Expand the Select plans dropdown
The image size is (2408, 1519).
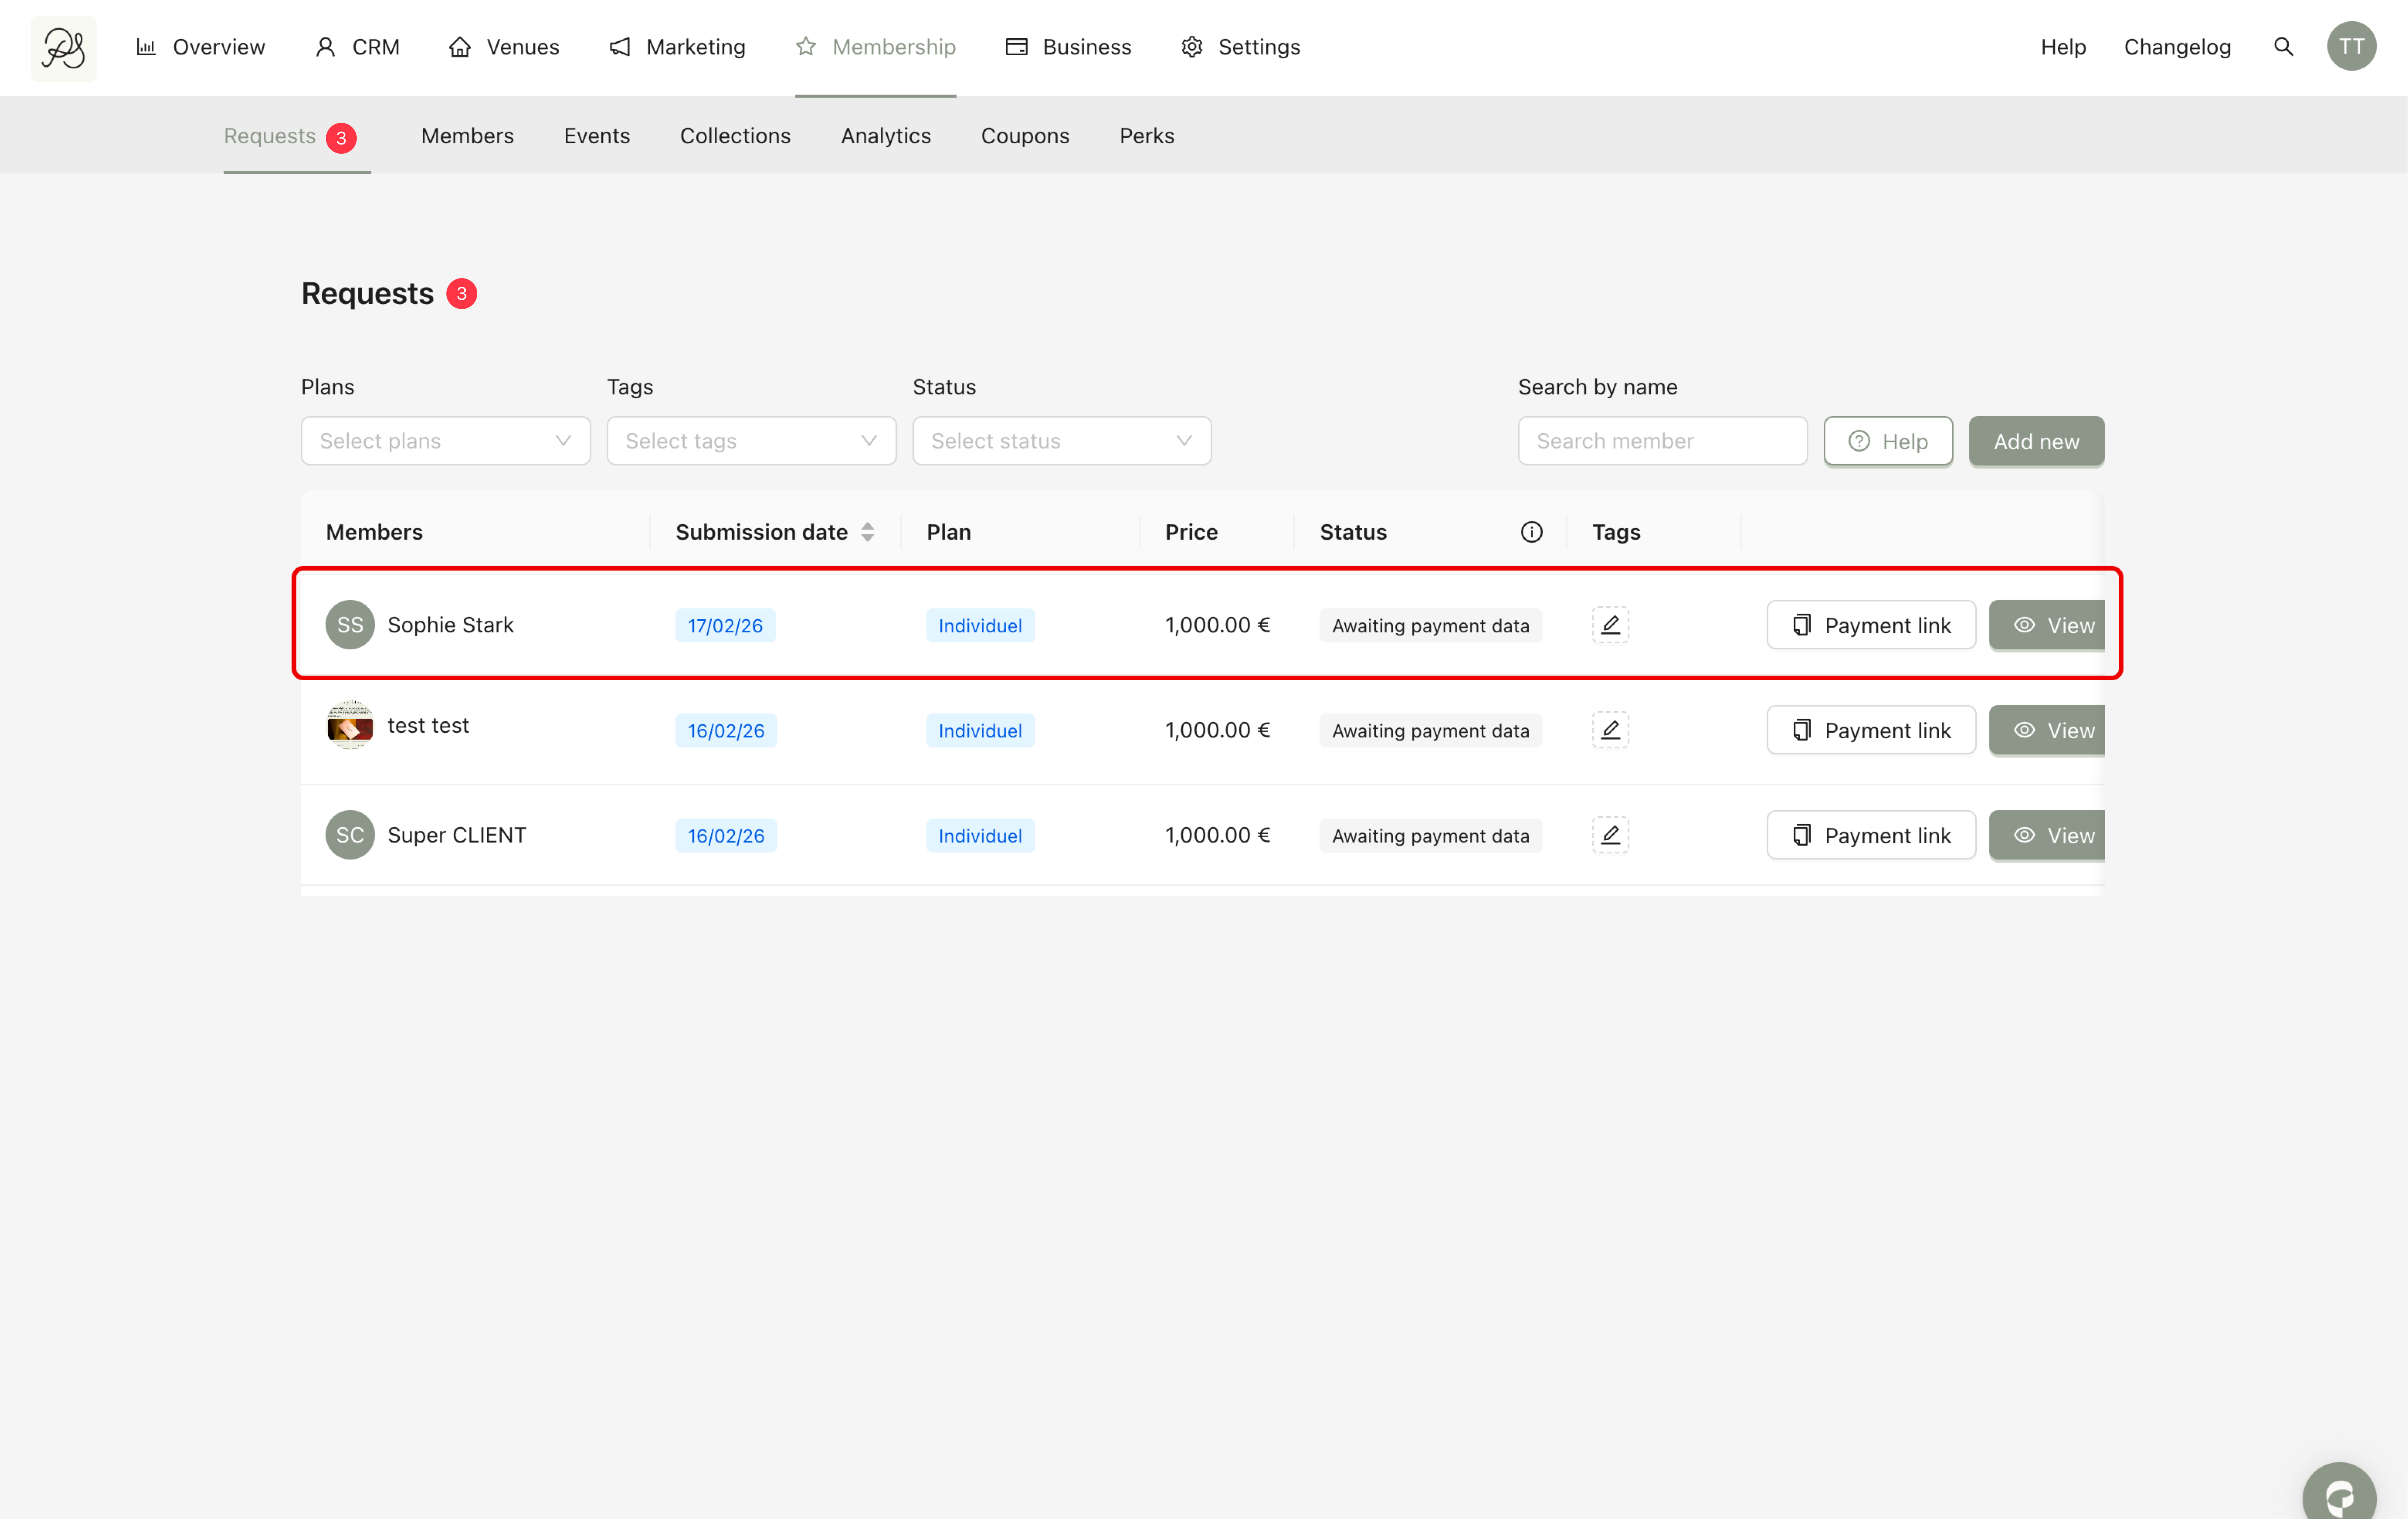click(445, 441)
